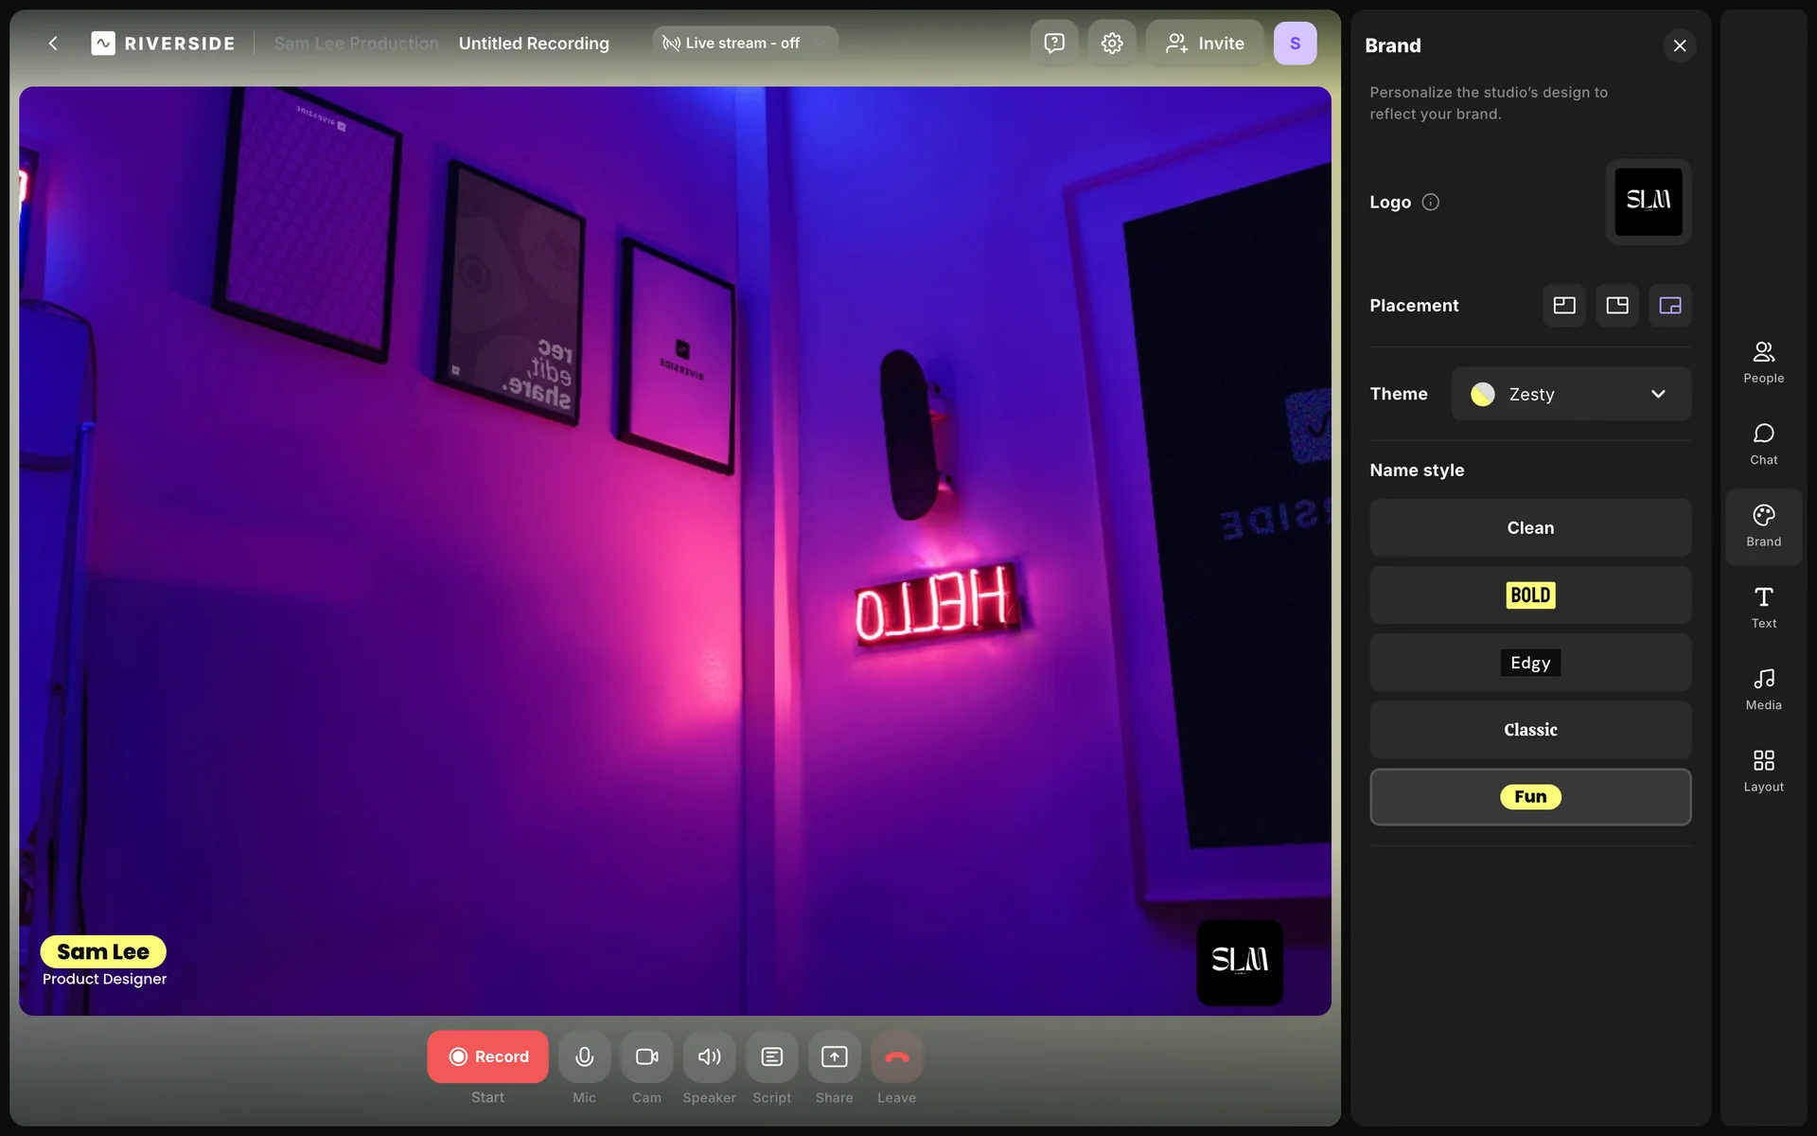Go back with the left arrow
This screenshot has width=1817, height=1136.
click(x=53, y=44)
